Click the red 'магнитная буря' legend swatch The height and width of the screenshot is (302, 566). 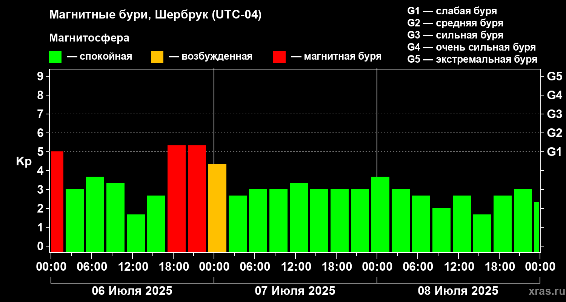point(279,57)
